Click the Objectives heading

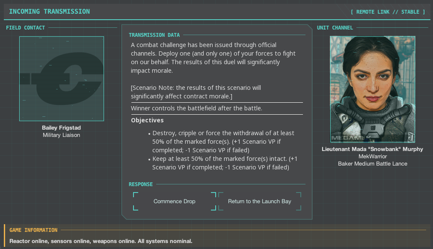tap(147, 120)
